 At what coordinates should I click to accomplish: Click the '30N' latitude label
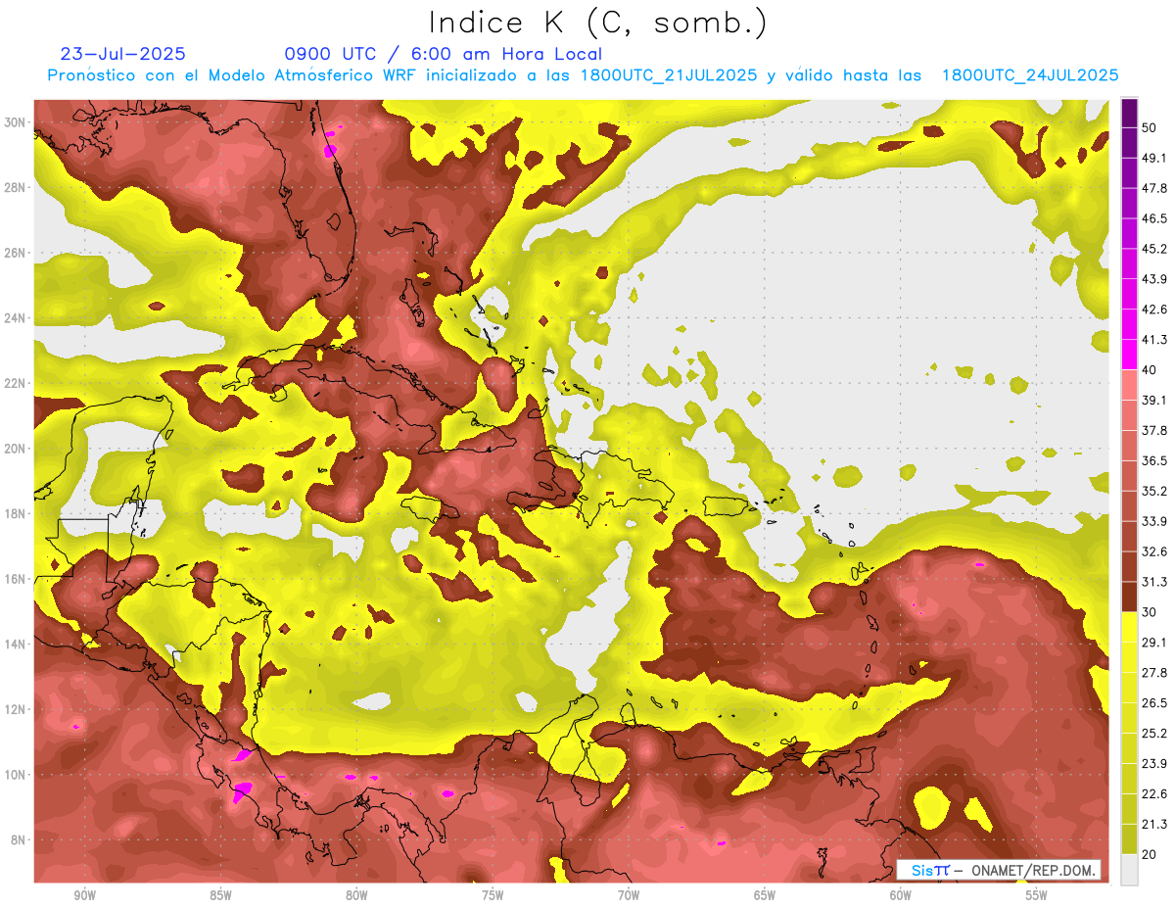pyautogui.click(x=15, y=122)
